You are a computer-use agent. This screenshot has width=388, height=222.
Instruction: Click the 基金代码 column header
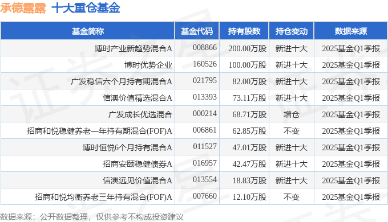(x=197, y=31)
